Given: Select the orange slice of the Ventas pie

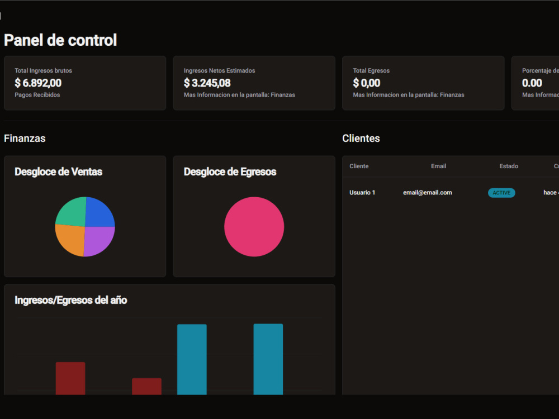Looking at the screenshot, I should coord(70,239).
